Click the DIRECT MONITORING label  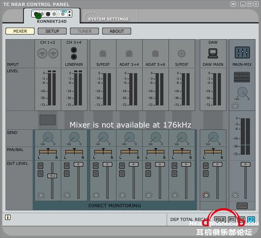[x=115, y=206]
